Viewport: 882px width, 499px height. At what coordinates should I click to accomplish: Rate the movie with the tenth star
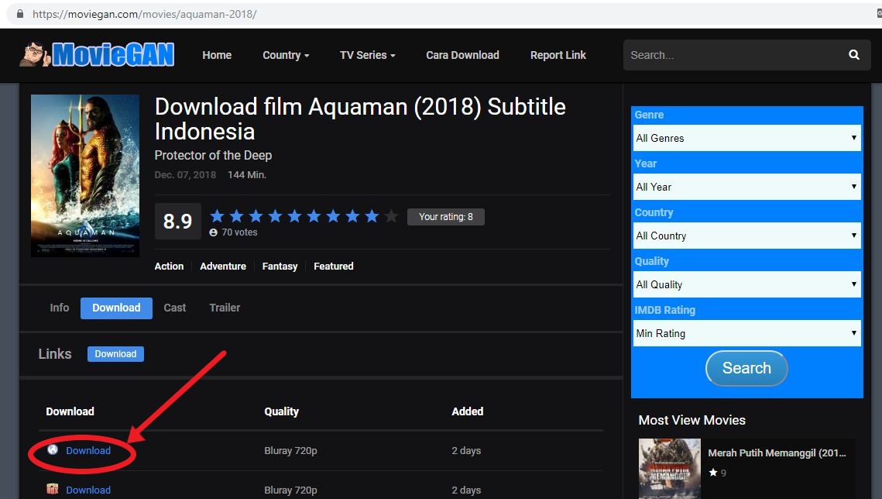tap(390, 216)
